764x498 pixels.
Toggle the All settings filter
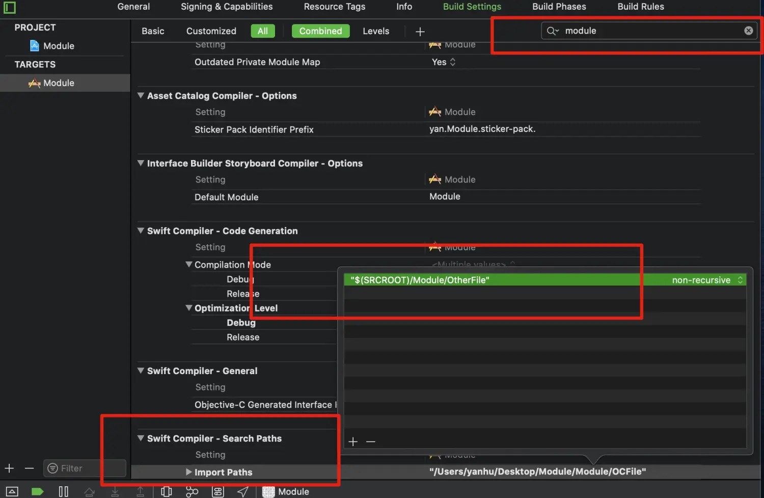(262, 31)
